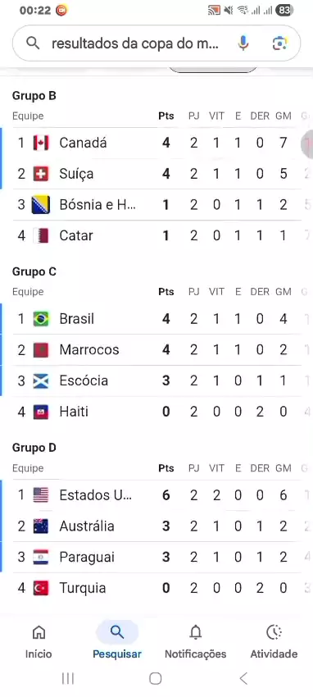The width and height of the screenshot is (313, 697).
Task: Open the Atividade tab
Action: click(274, 641)
